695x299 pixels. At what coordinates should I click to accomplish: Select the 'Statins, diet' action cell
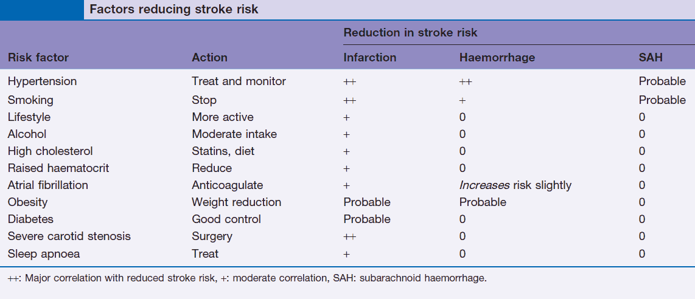coord(223,151)
